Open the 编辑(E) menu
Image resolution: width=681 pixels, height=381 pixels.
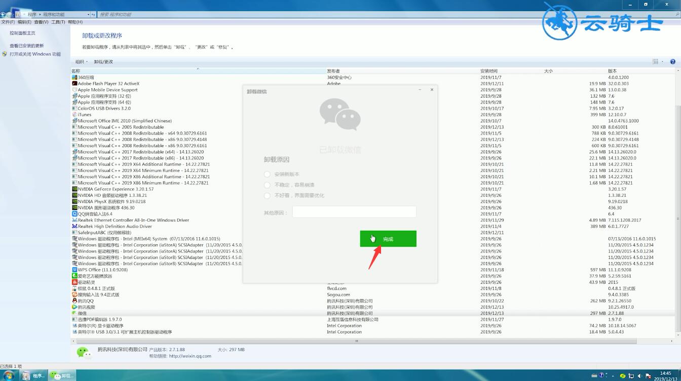coord(24,22)
